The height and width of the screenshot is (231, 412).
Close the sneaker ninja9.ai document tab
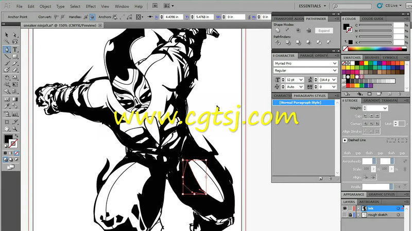(100, 25)
